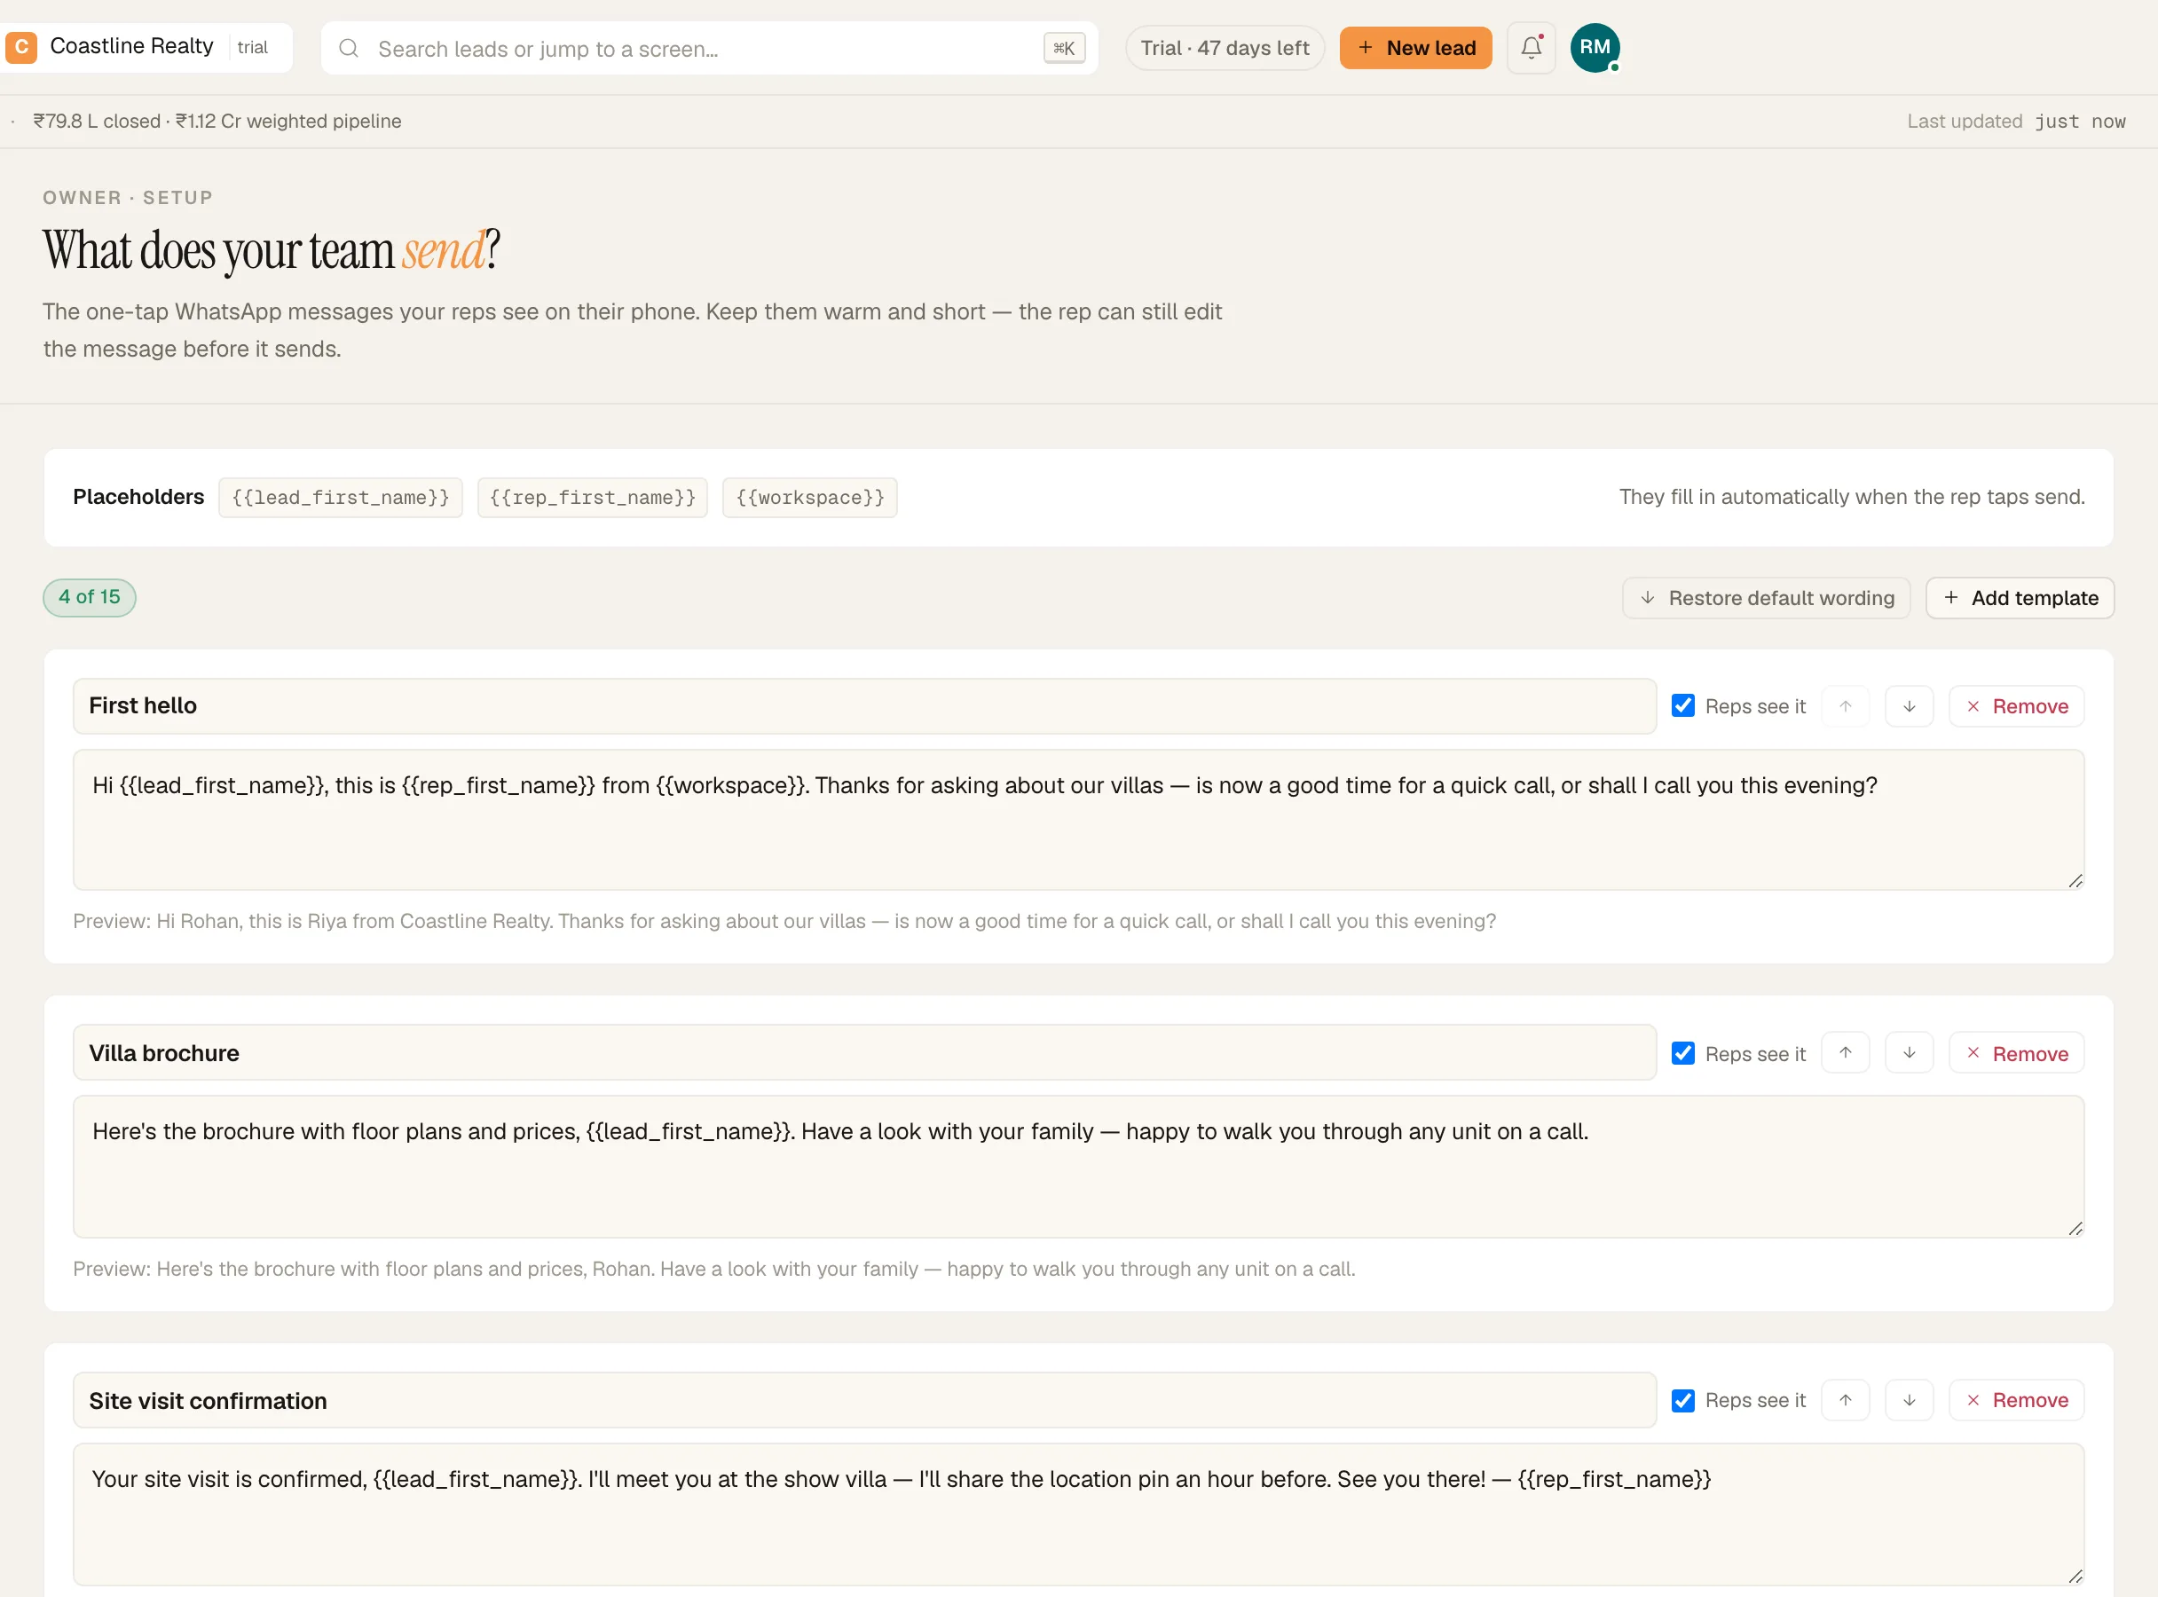This screenshot has width=2158, height=1597.
Task: Click the First hello resize handle
Action: (x=2075, y=881)
